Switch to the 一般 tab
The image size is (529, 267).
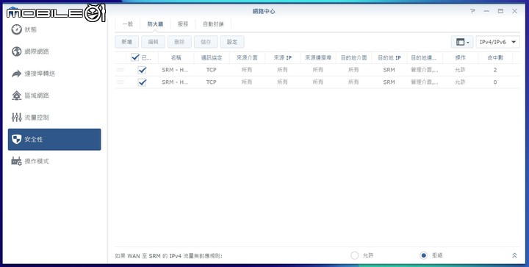pyautogui.click(x=128, y=24)
